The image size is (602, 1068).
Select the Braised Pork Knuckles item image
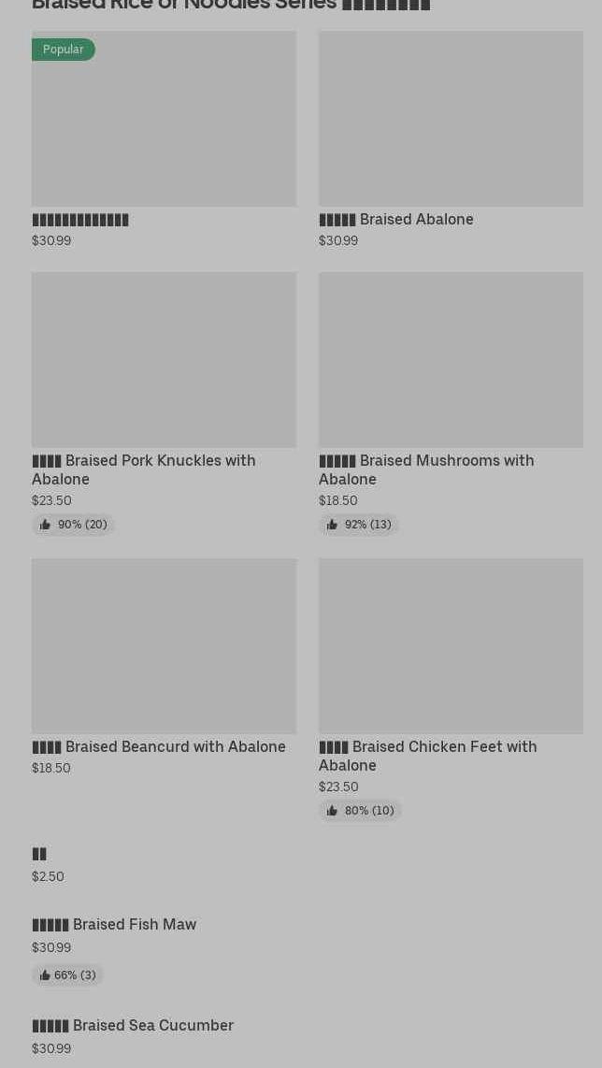(x=164, y=359)
